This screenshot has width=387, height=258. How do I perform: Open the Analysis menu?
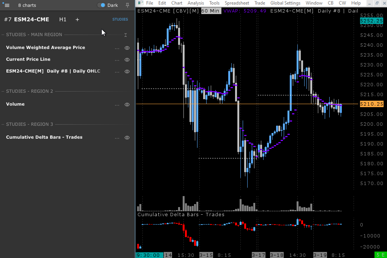pyautogui.click(x=196, y=3)
